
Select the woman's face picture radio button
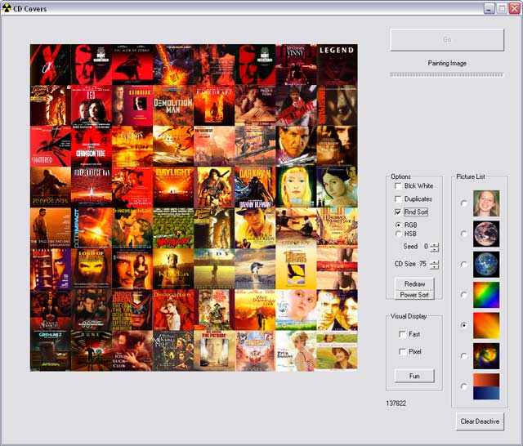(463, 203)
